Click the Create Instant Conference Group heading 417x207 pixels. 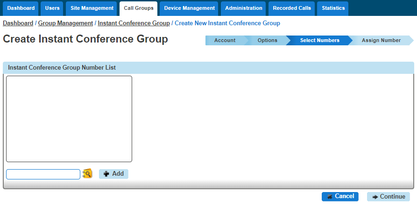coord(85,39)
